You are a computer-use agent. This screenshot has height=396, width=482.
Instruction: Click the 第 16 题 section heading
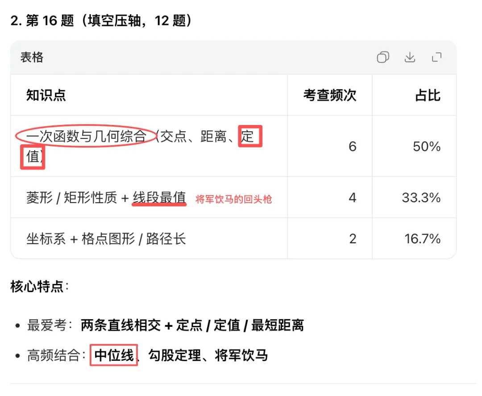click(102, 21)
